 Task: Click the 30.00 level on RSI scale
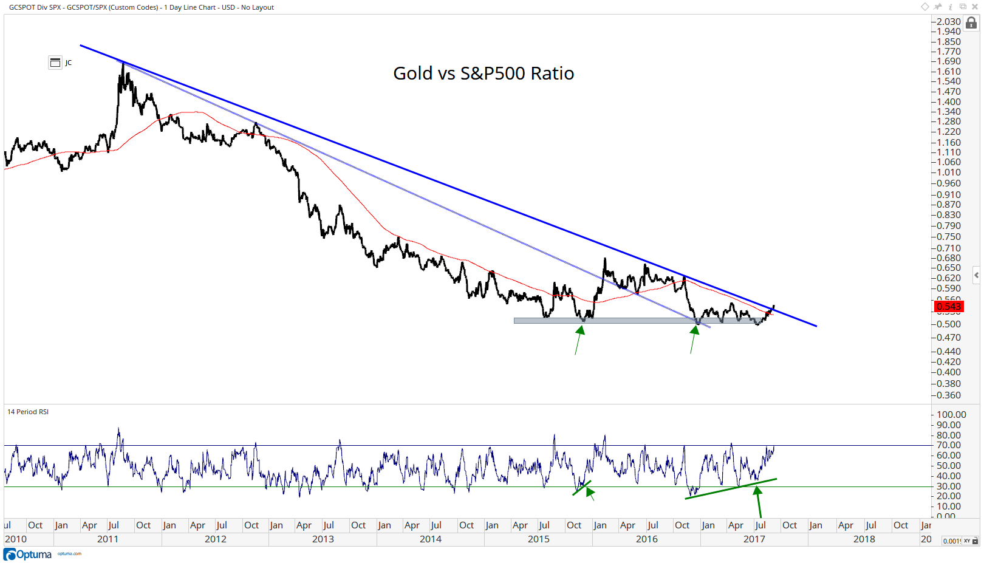[949, 486]
